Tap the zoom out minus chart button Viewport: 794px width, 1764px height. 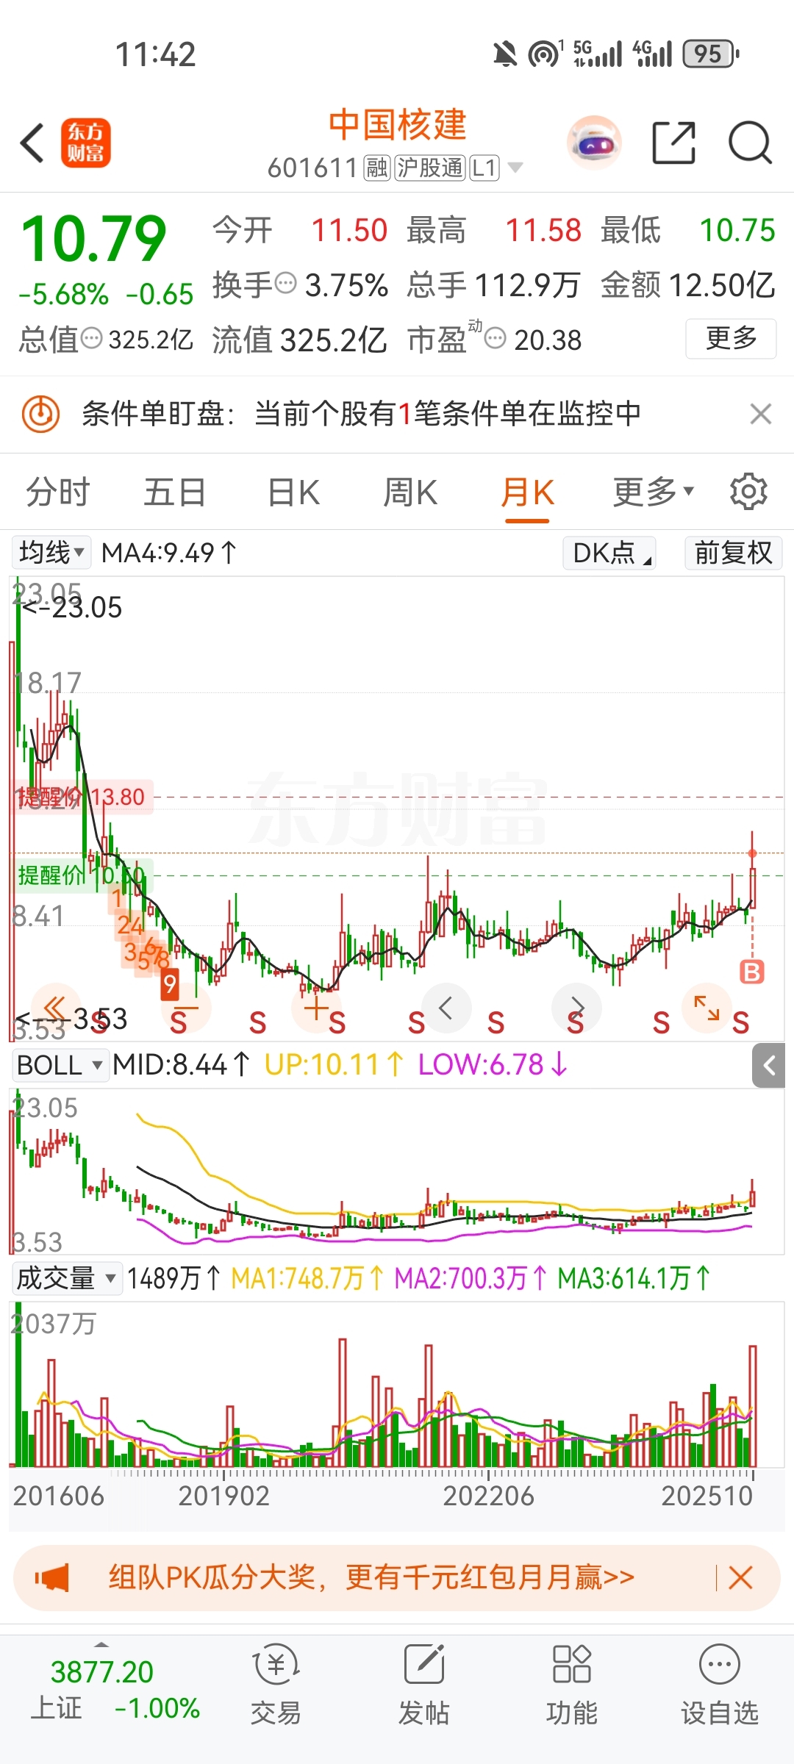point(186,1007)
